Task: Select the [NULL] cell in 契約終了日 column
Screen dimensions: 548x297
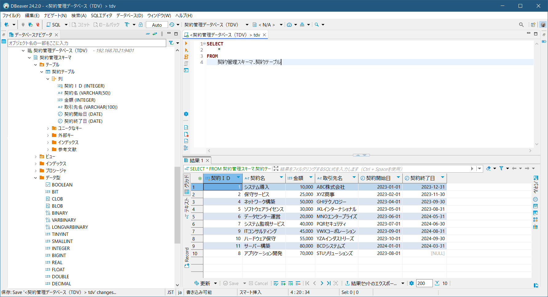Action: point(425,253)
